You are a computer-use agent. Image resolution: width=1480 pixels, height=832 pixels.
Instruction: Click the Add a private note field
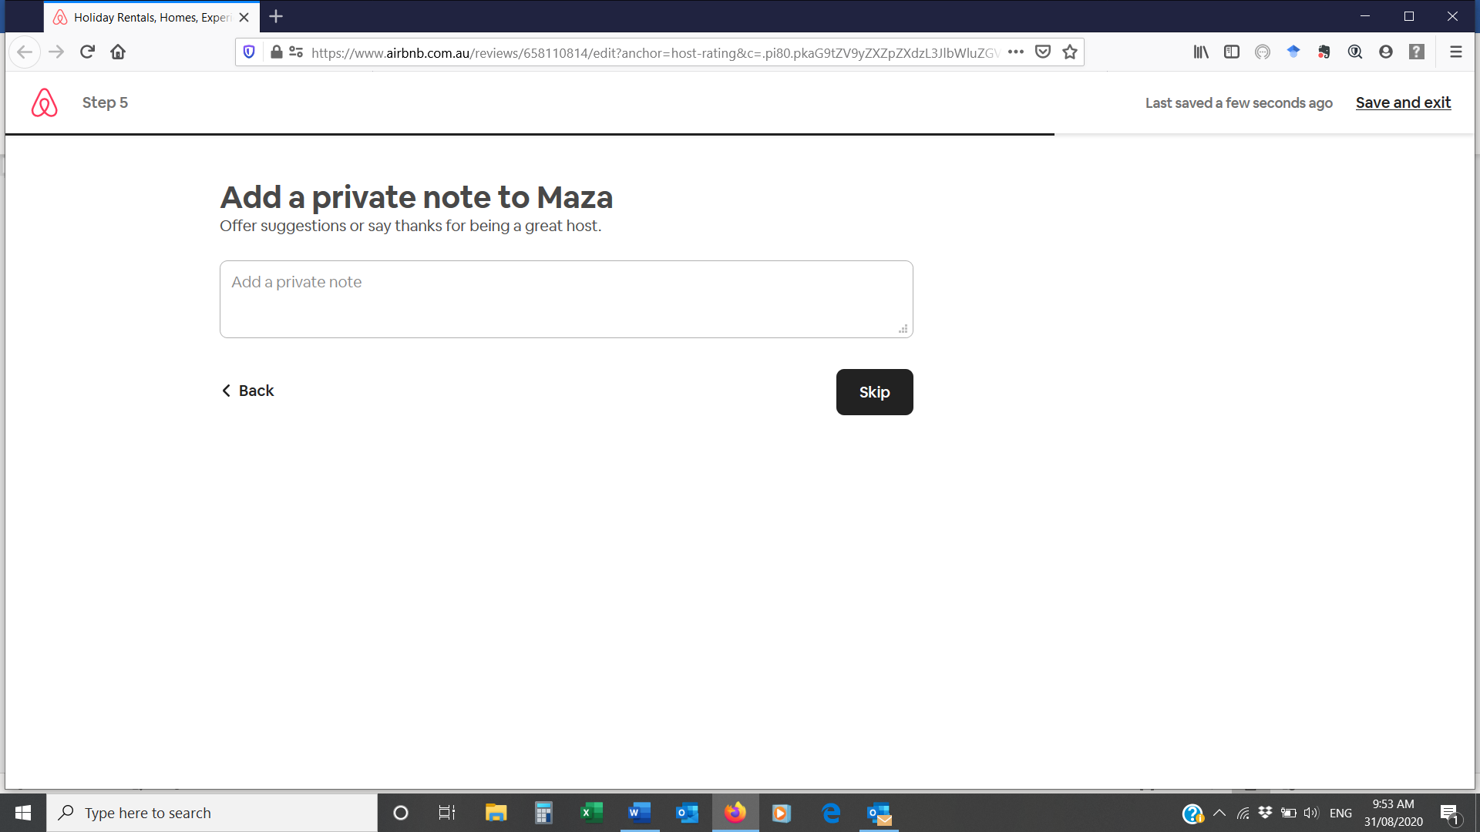pyautogui.click(x=566, y=299)
